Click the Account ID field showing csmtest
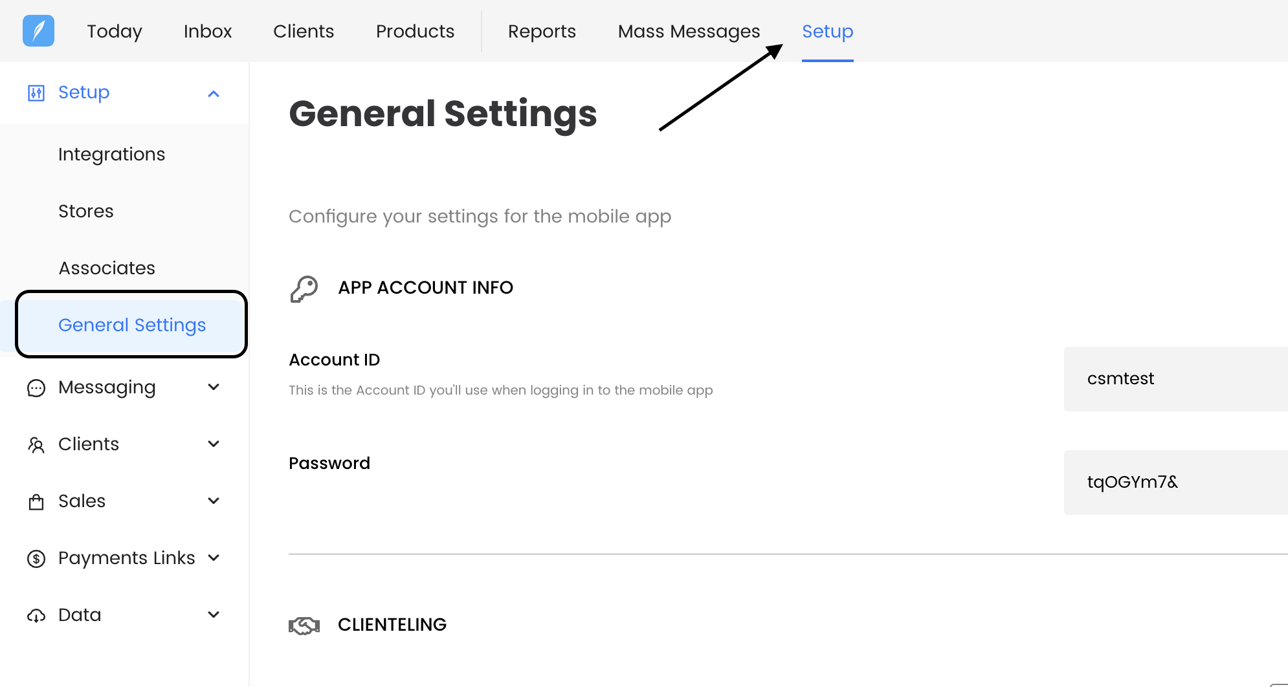The width and height of the screenshot is (1288, 687). (x=1175, y=379)
